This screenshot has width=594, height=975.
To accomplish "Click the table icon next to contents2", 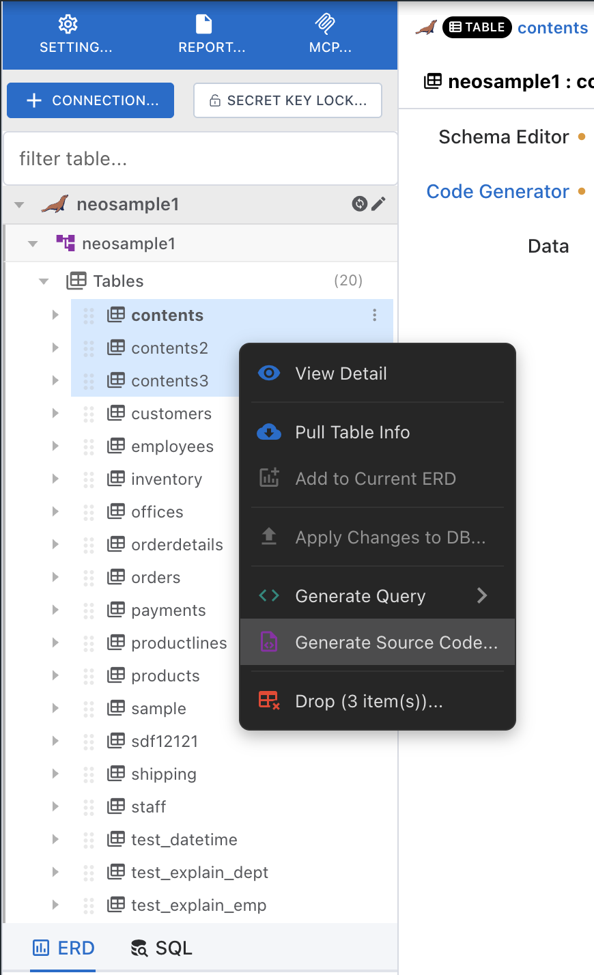I will pos(116,348).
